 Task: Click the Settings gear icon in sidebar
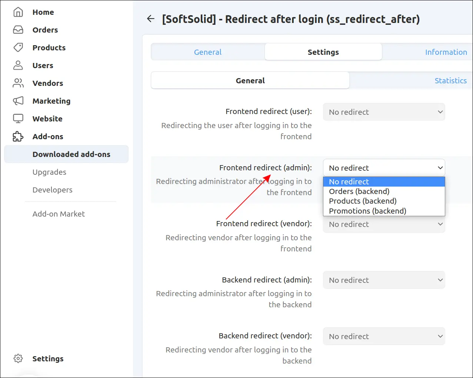coord(18,359)
